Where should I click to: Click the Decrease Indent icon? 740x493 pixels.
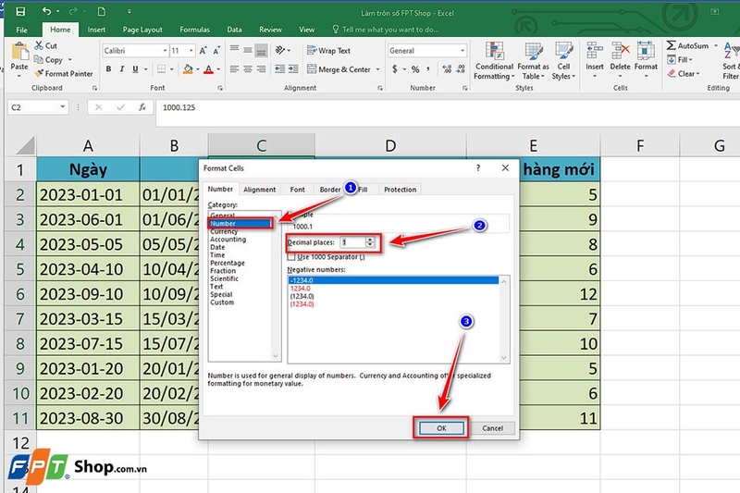280,69
